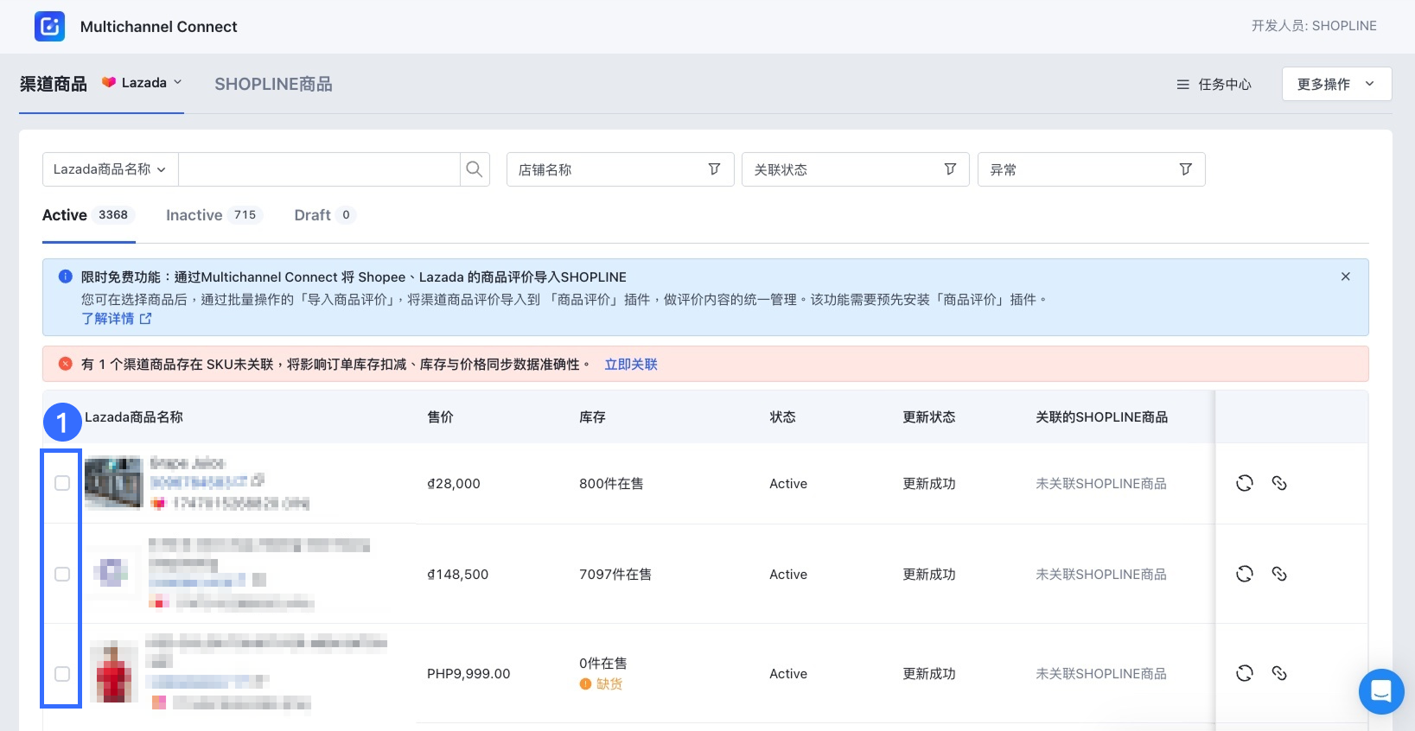
Task: Click the red-shirt product thumbnail
Action: pos(113,673)
